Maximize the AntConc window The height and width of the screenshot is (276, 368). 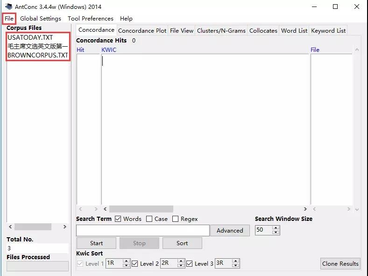coord(335,7)
